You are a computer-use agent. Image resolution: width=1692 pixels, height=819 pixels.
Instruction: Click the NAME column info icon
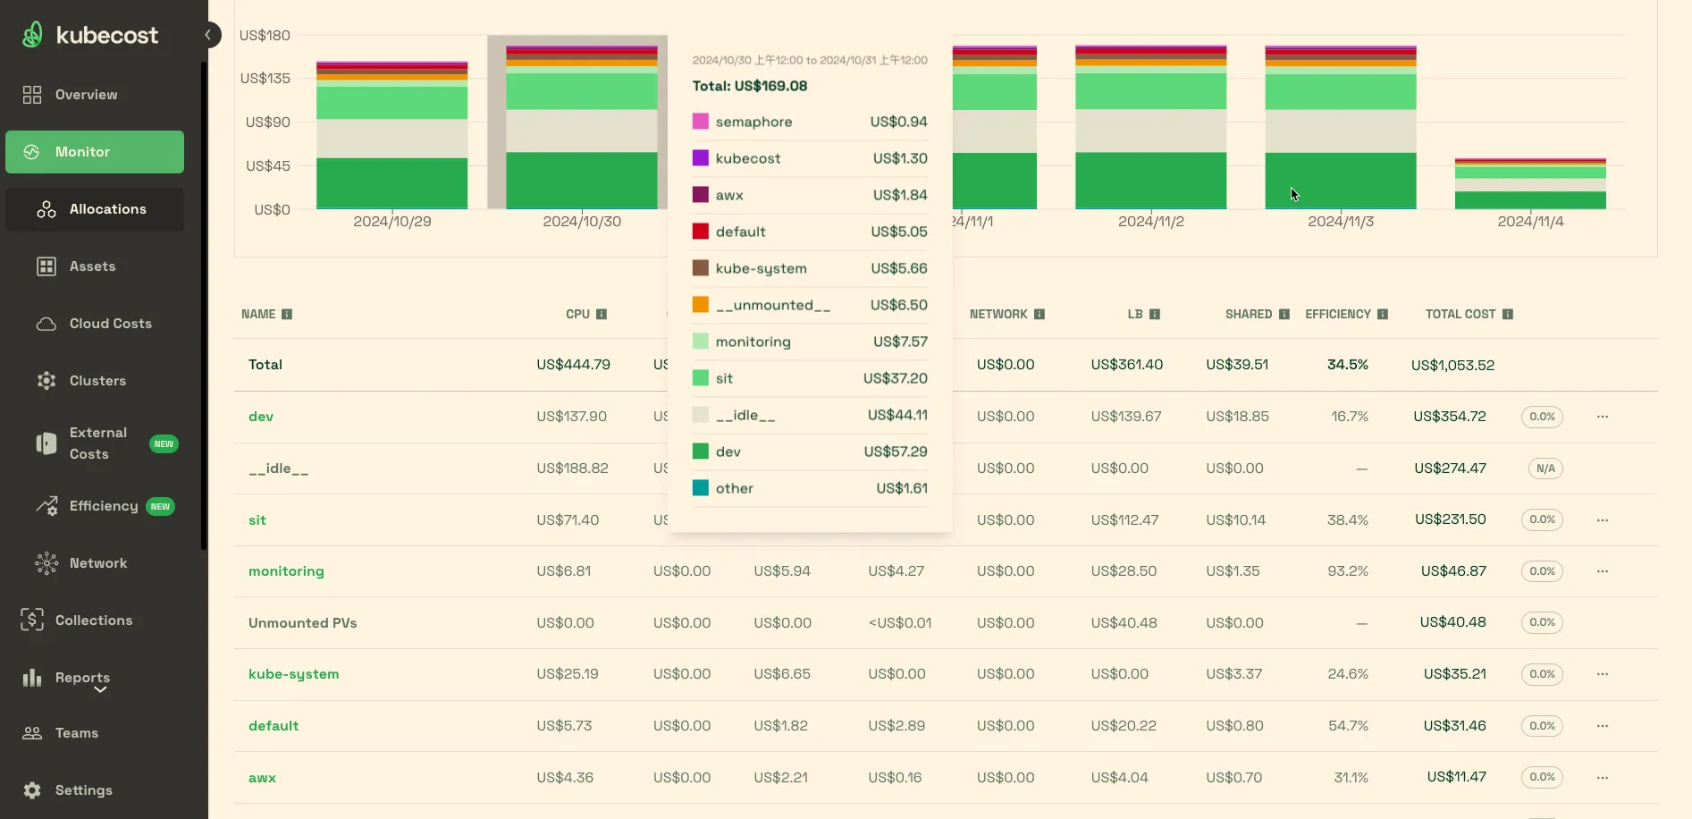coord(287,315)
